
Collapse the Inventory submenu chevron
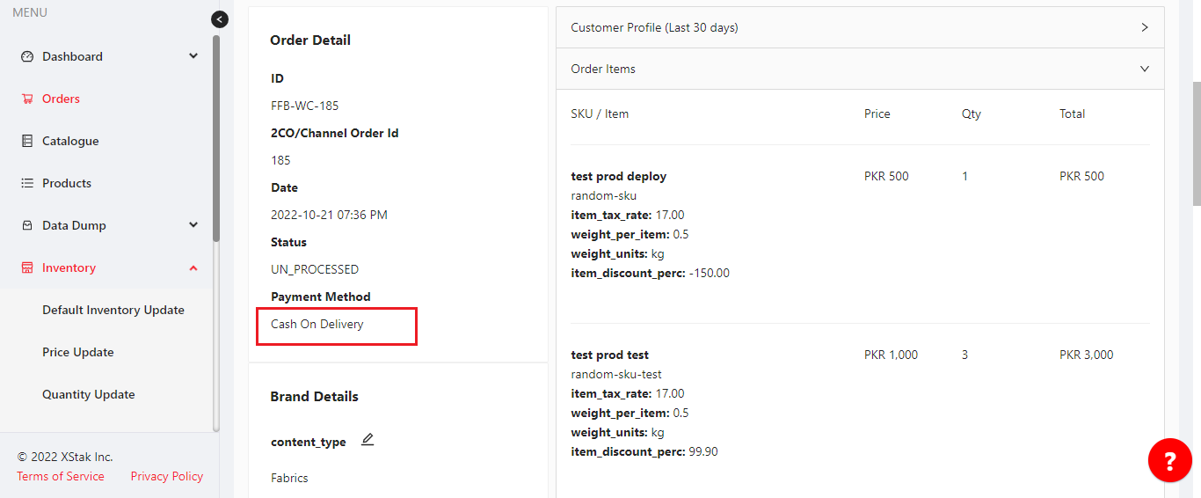[x=193, y=267]
